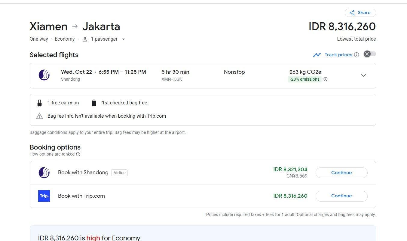Click the Track prices trend line icon
407x241 pixels.
(x=317, y=55)
